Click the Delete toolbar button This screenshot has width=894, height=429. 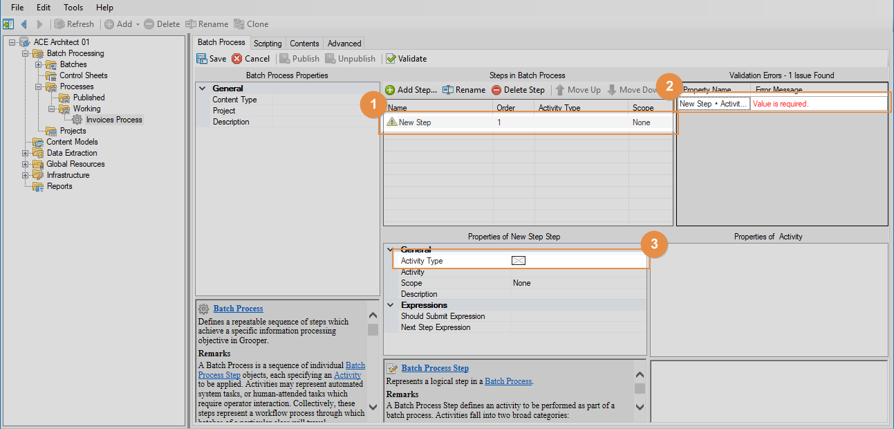[162, 24]
